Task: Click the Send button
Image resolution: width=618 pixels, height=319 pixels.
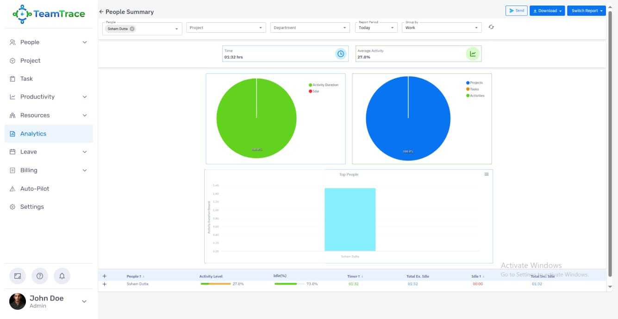Action: click(x=516, y=10)
